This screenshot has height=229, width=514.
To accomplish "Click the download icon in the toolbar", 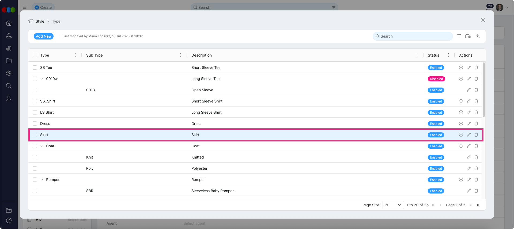I will (x=477, y=36).
